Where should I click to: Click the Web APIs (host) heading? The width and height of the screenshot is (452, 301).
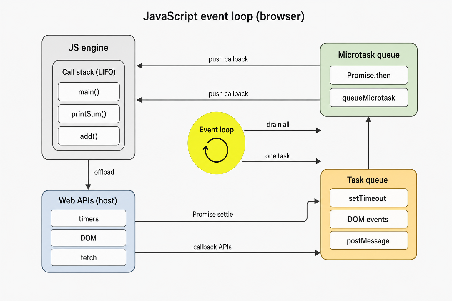(88, 200)
